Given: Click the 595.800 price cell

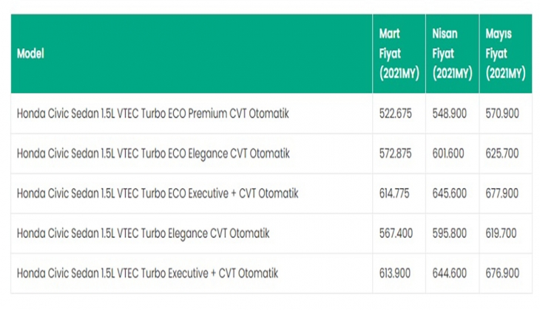Looking at the screenshot, I should [449, 233].
